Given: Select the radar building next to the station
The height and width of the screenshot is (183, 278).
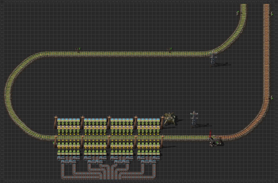Looking at the screenshot, I should (170, 119).
